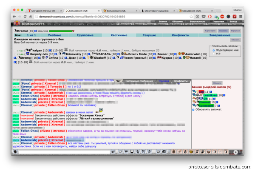Click Xtremal's green health bar
This screenshot has height=171, width=255.
tap(61, 31)
